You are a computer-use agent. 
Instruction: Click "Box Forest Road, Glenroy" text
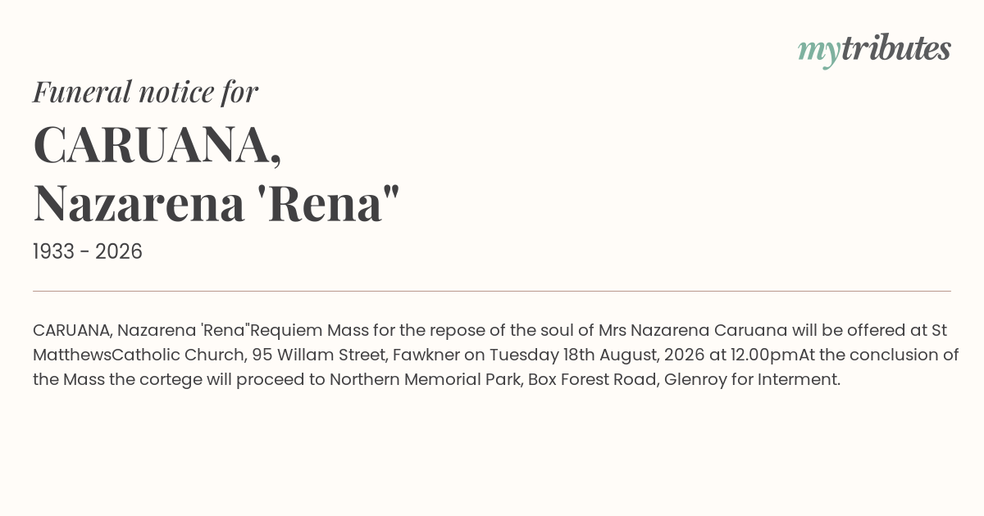point(627,380)
